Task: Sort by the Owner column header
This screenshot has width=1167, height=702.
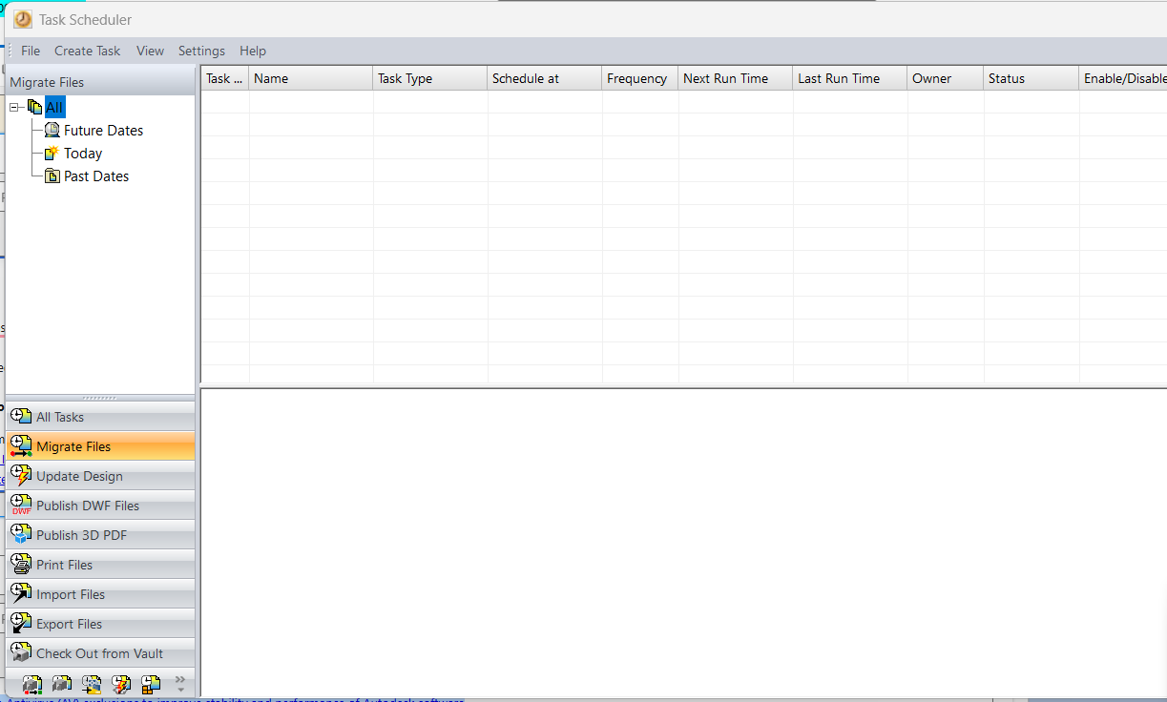Action: [x=946, y=78]
